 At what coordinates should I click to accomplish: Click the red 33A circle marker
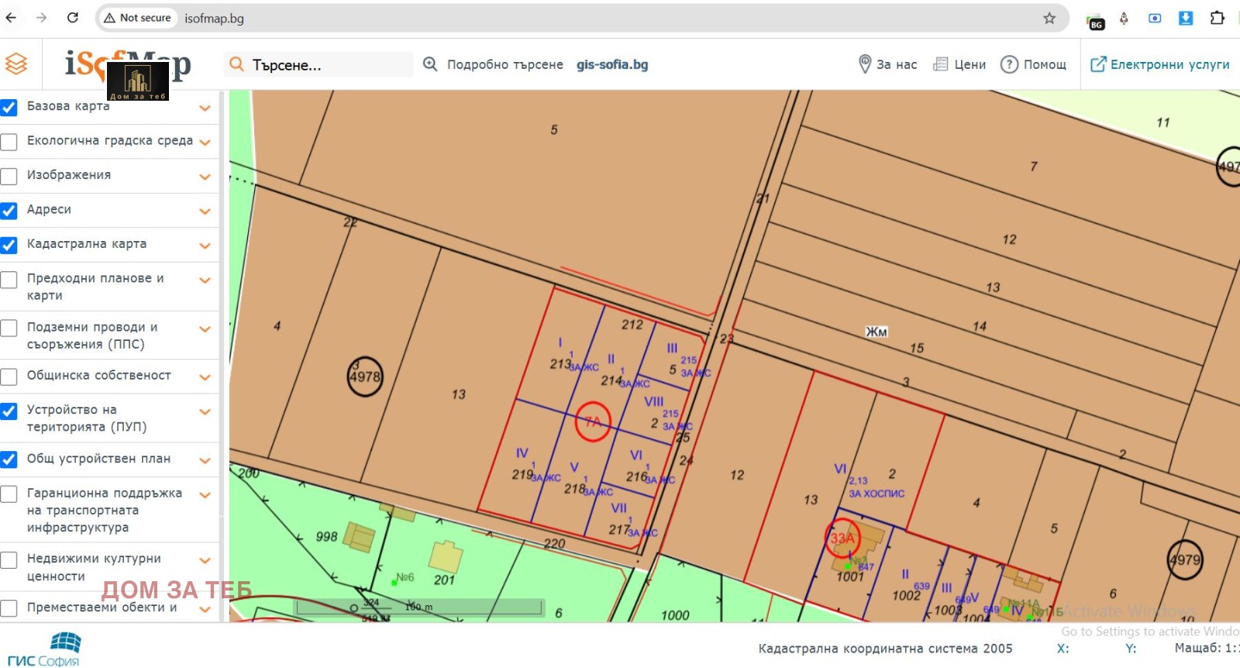tap(842, 538)
